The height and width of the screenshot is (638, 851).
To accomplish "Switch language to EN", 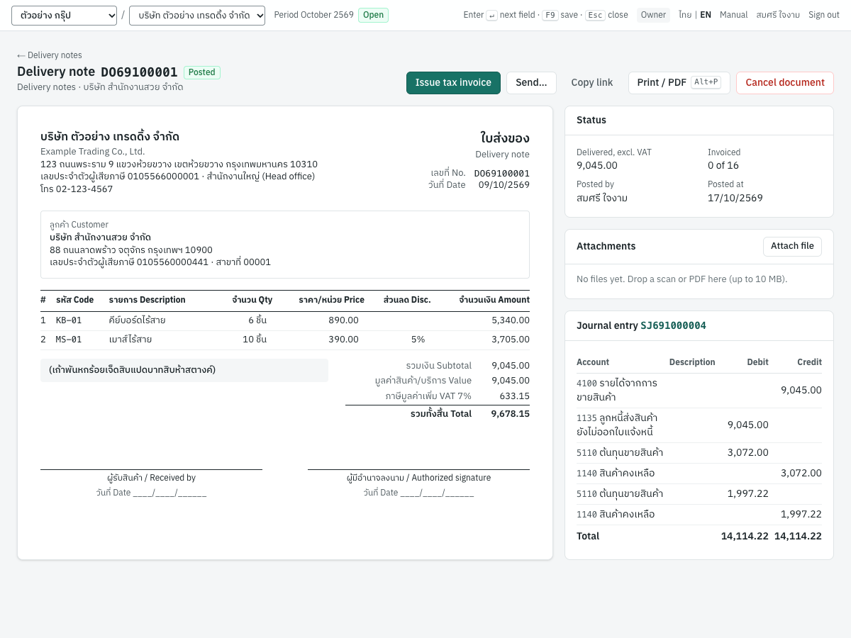I will click(x=706, y=15).
